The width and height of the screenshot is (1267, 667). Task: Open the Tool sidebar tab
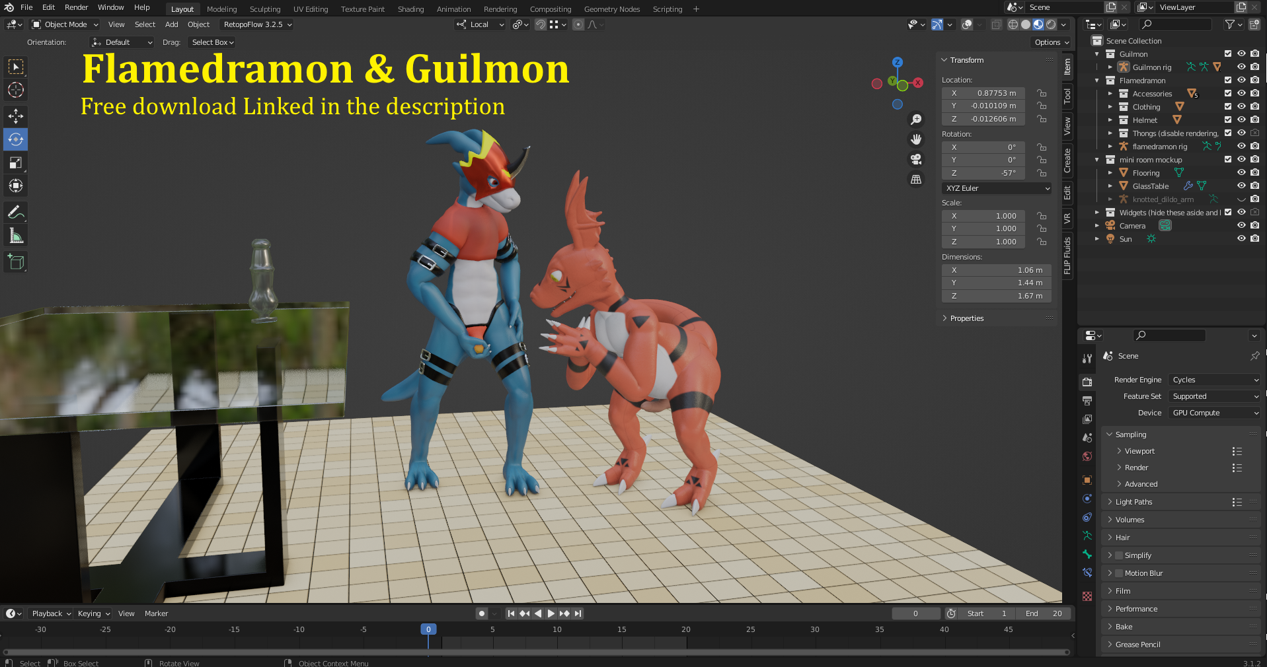[x=1067, y=96]
